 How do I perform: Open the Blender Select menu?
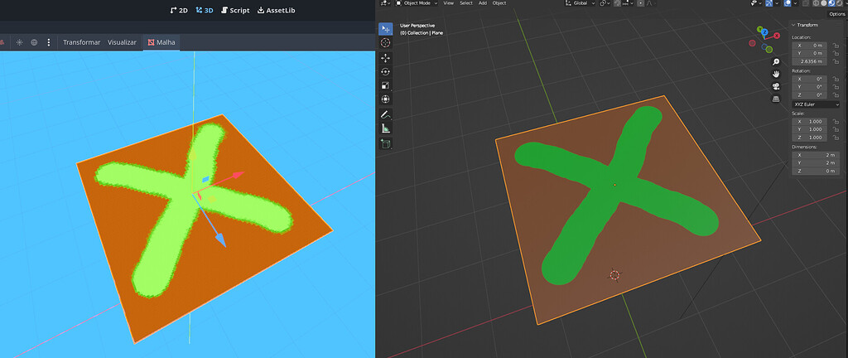[466, 3]
